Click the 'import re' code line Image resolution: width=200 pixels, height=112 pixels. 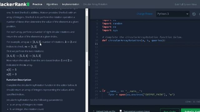tap(109, 27)
